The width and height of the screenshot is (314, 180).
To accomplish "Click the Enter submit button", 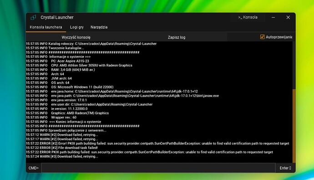I will pos(285,168).
